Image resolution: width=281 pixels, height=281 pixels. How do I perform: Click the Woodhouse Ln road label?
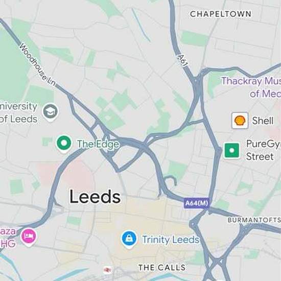point(38,64)
